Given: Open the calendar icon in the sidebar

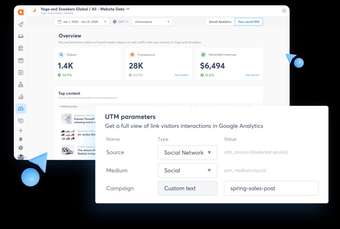Looking at the screenshot, I should tap(21, 60).
